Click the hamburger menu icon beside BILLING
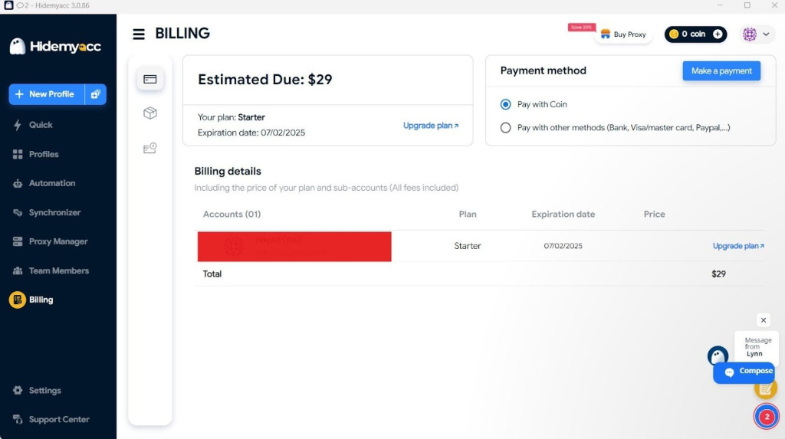The image size is (785, 439). point(139,34)
